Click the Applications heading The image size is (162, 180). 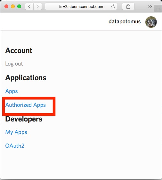pyautogui.click(x=26, y=78)
